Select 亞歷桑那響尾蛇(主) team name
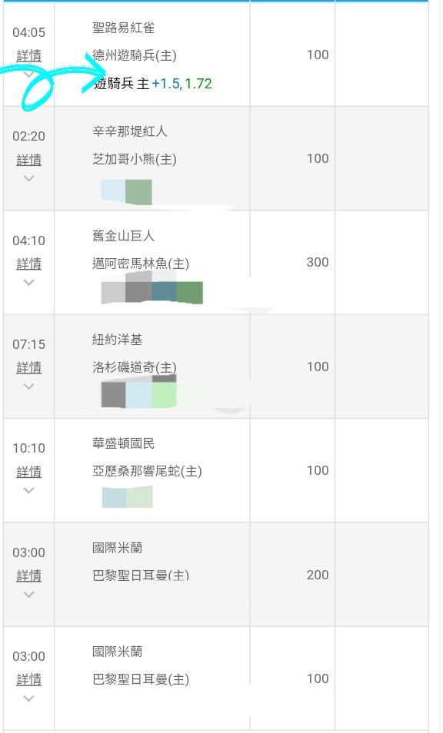Image resolution: width=443 pixels, height=733 pixels. pyautogui.click(x=147, y=471)
